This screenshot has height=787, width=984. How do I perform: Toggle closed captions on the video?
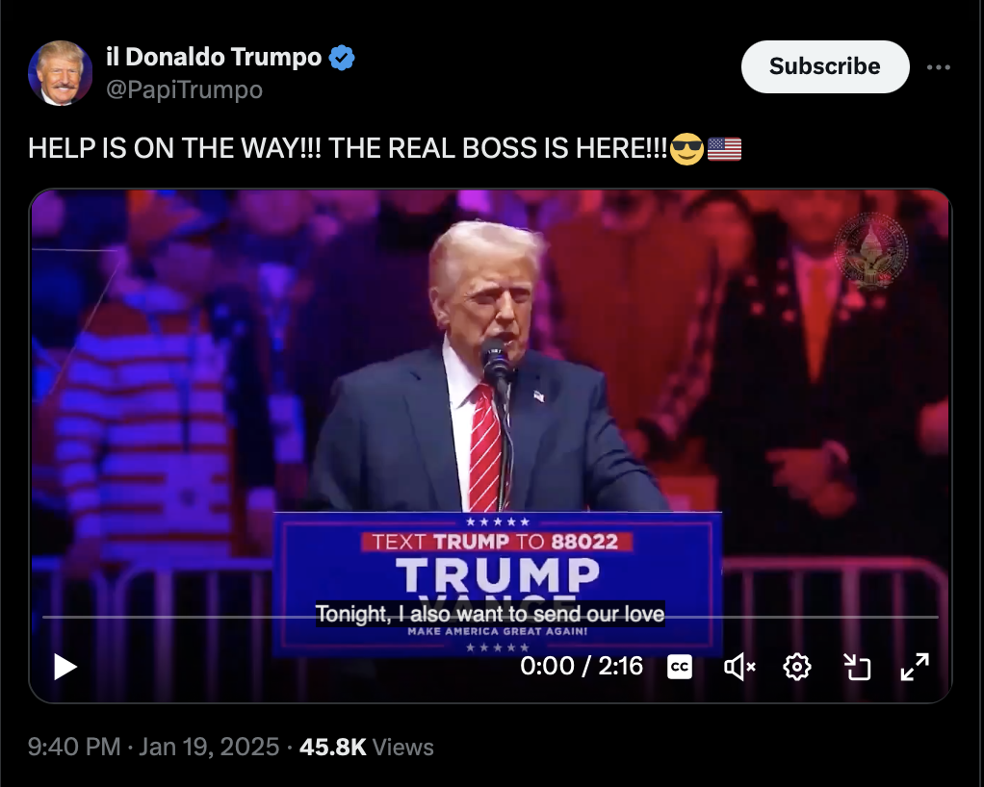tap(679, 667)
